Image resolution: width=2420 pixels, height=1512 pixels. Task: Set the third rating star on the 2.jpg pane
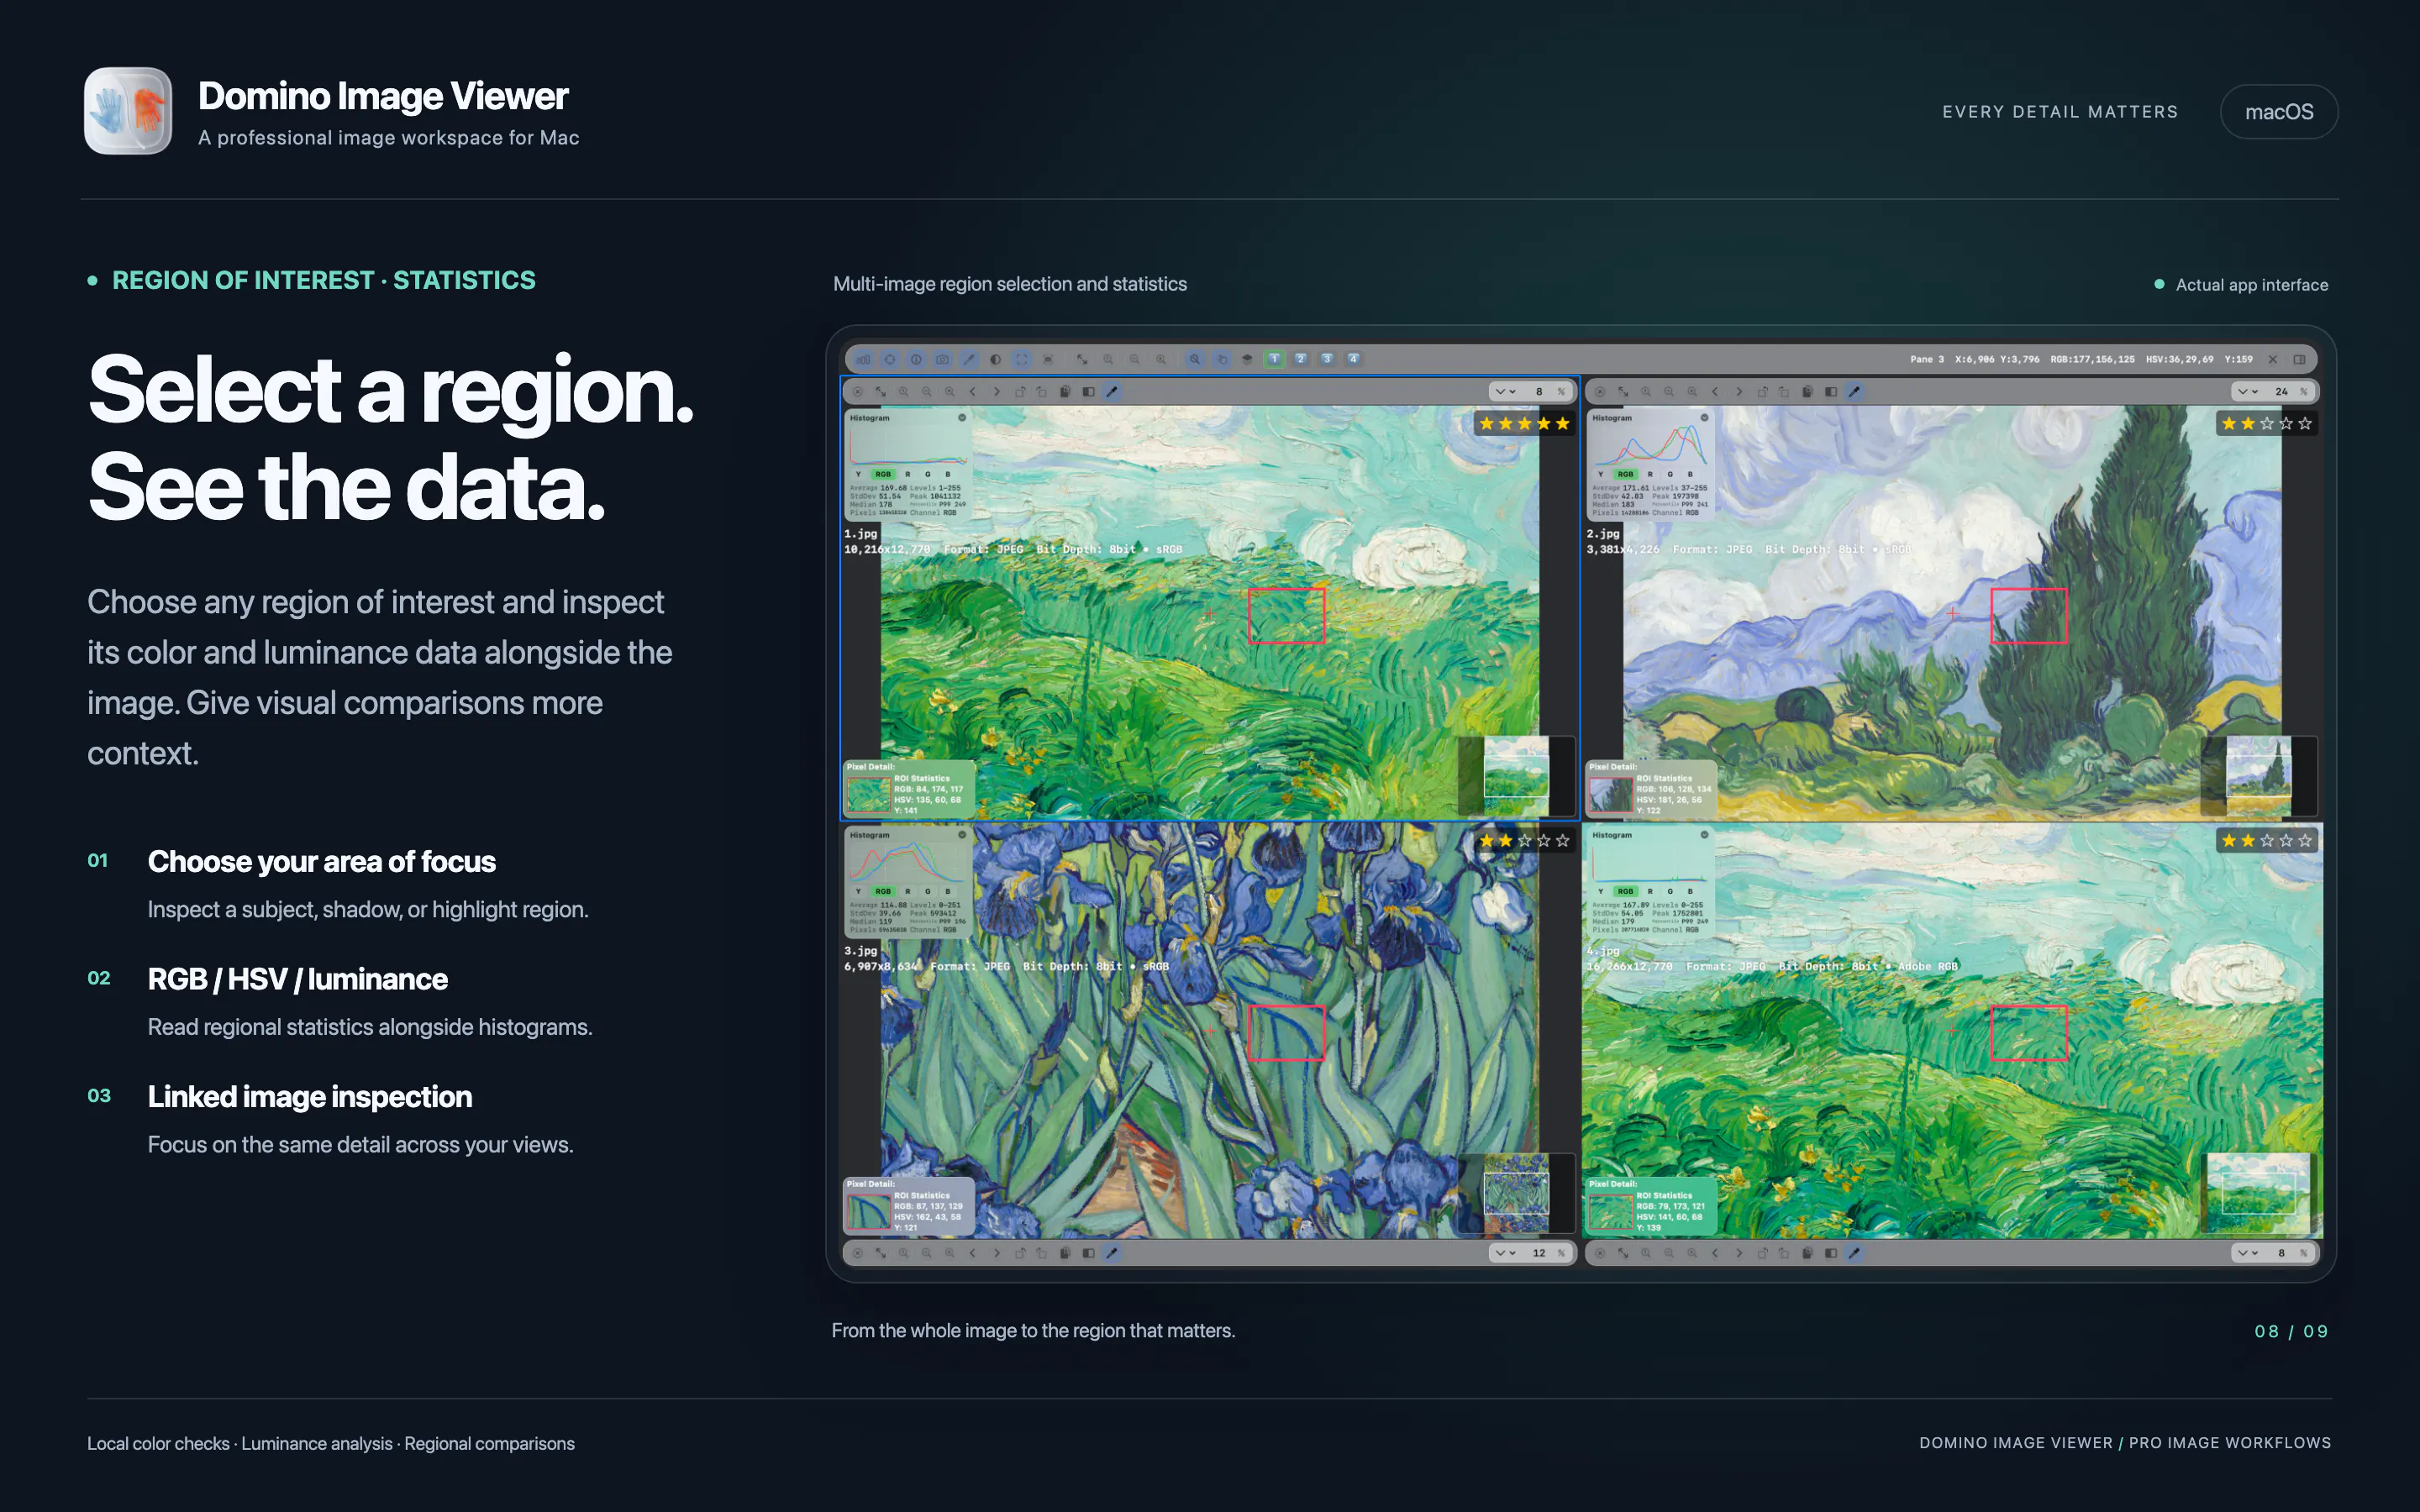click(x=2267, y=424)
